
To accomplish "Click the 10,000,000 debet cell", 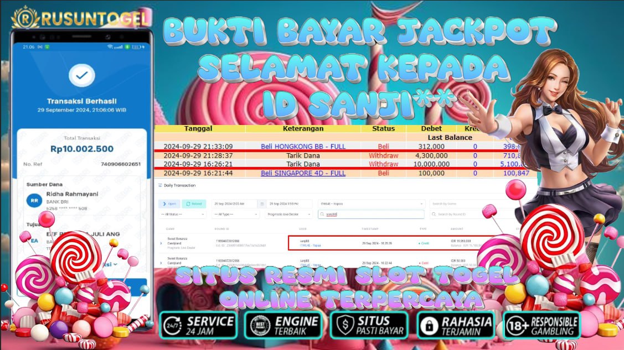I will [x=431, y=164].
